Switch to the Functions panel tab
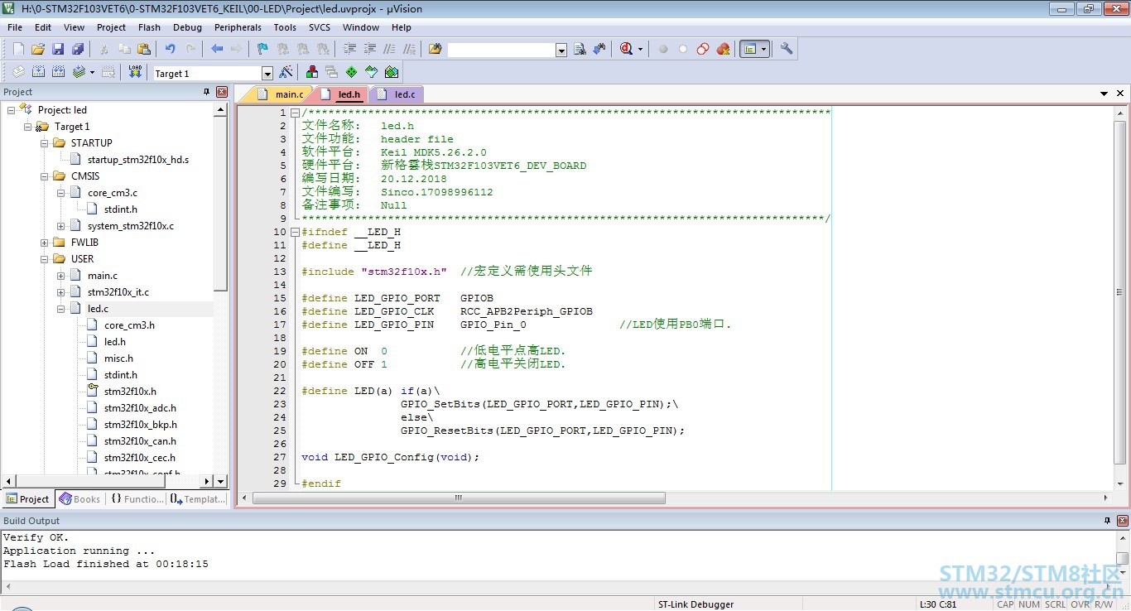1131x611 pixels. 137,499
